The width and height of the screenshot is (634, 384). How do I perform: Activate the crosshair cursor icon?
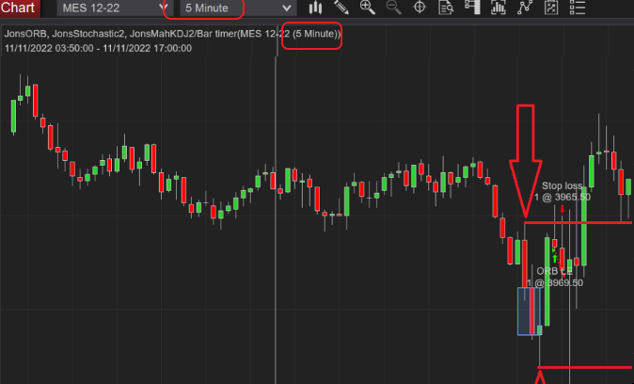pos(420,8)
